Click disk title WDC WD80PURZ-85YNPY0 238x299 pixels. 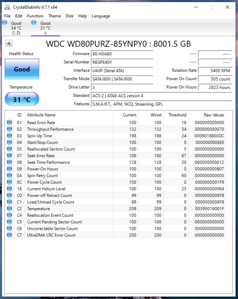118,44
